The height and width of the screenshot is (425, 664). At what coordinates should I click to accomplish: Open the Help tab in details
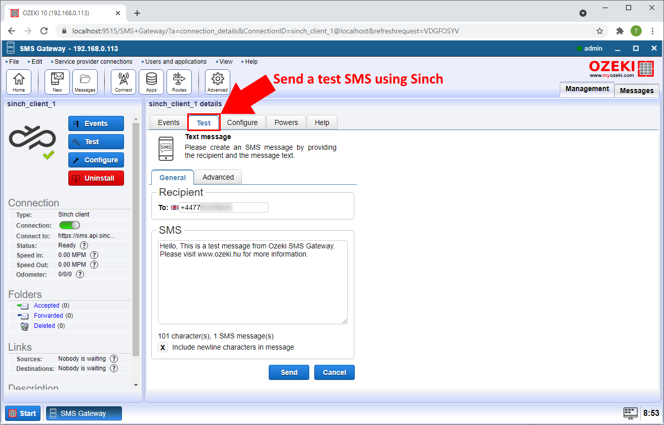coord(322,122)
